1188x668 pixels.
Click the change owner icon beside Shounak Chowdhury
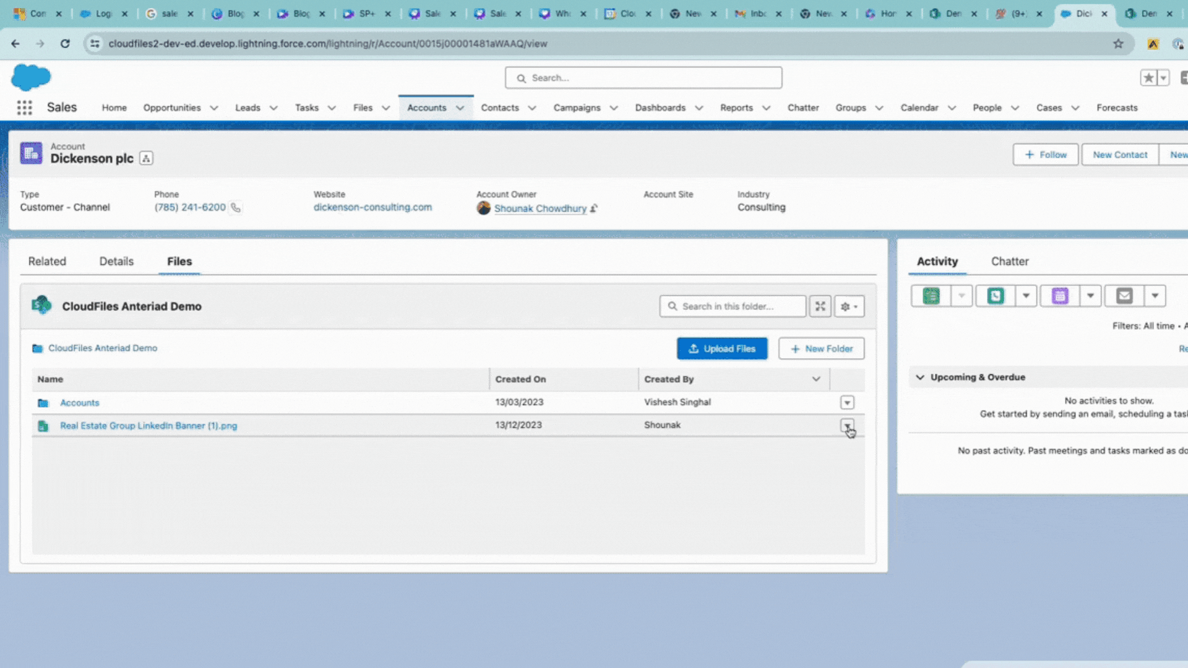(593, 208)
